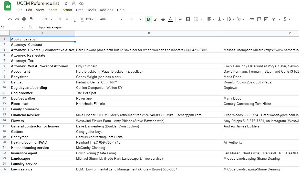The height and width of the screenshot is (173, 299).
Task: Click the document title UCEM Reference list
Action: tap(38, 3)
